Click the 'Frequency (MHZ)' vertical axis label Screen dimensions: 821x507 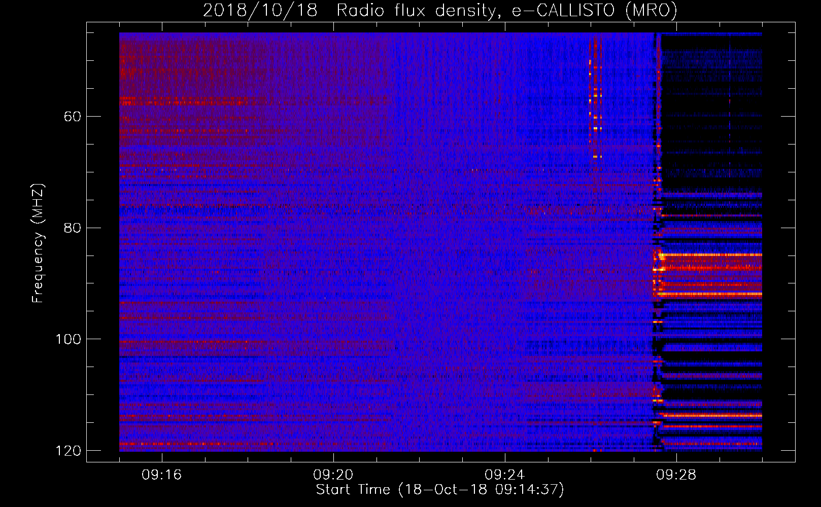click(x=38, y=243)
